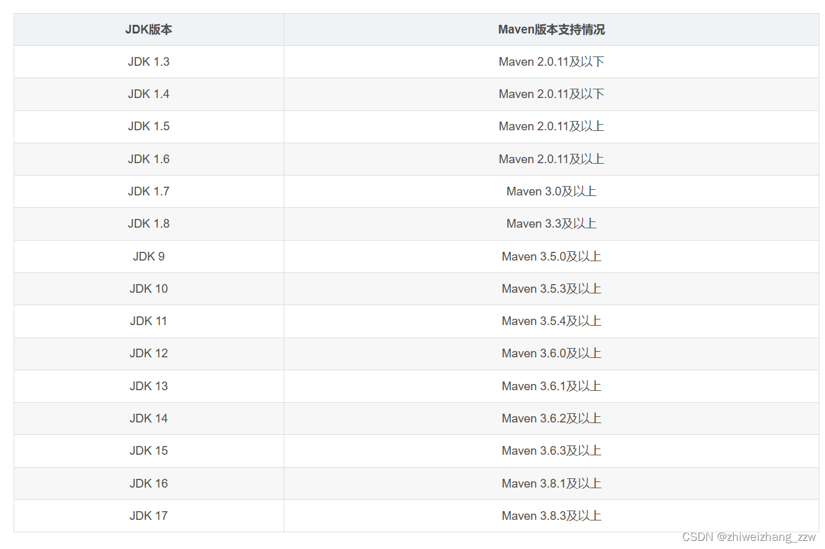Select the "JDK 1.4" cell
Screen dimensions: 825x549
[x=149, y=94]
